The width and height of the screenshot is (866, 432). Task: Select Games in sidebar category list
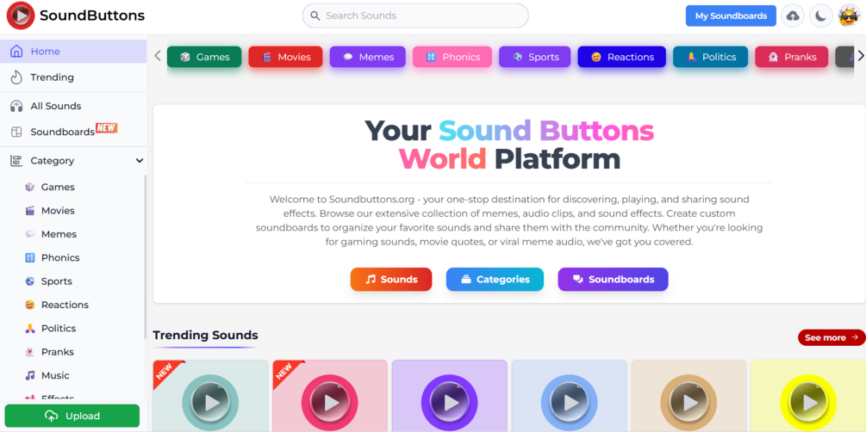[x=58, y=187]
